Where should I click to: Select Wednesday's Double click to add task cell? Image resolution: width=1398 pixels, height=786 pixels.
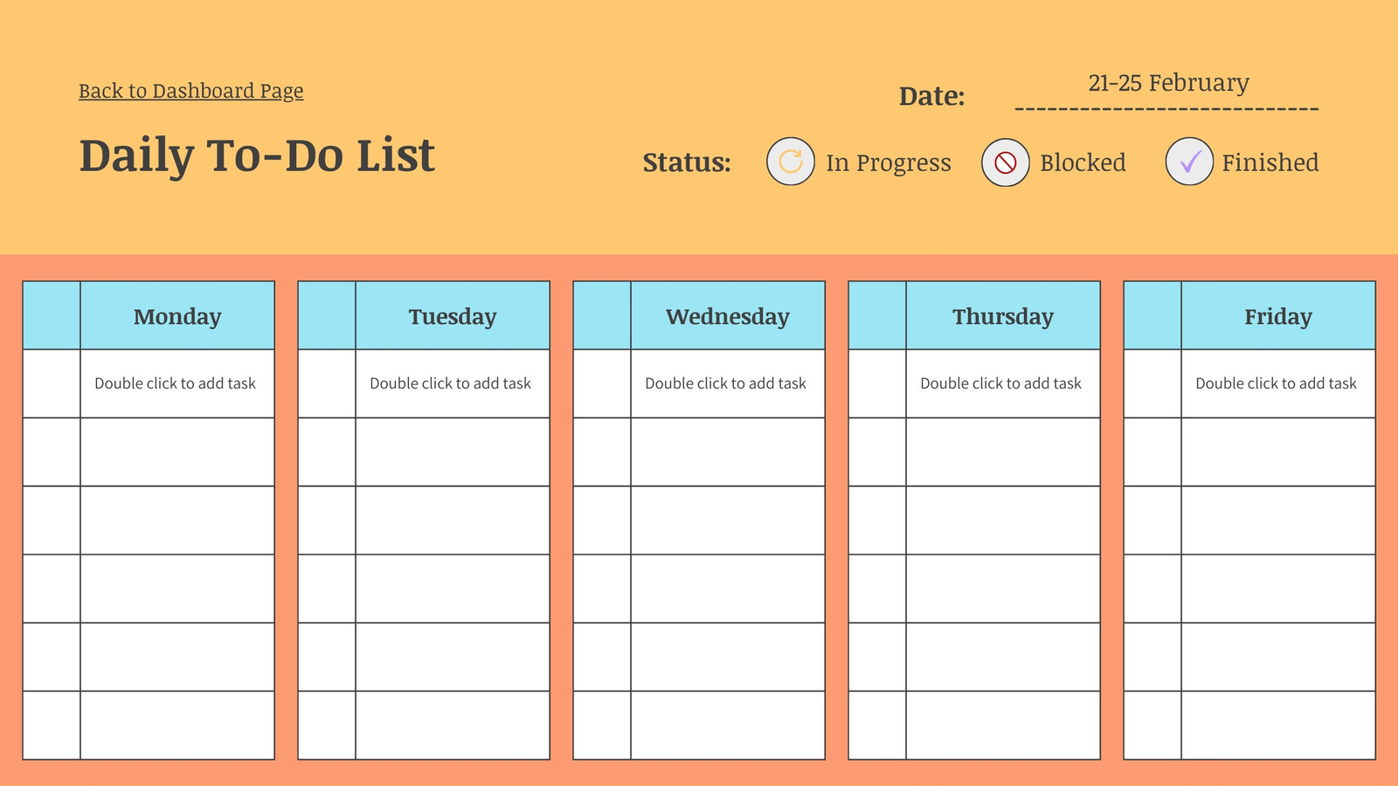pos(728,383)
